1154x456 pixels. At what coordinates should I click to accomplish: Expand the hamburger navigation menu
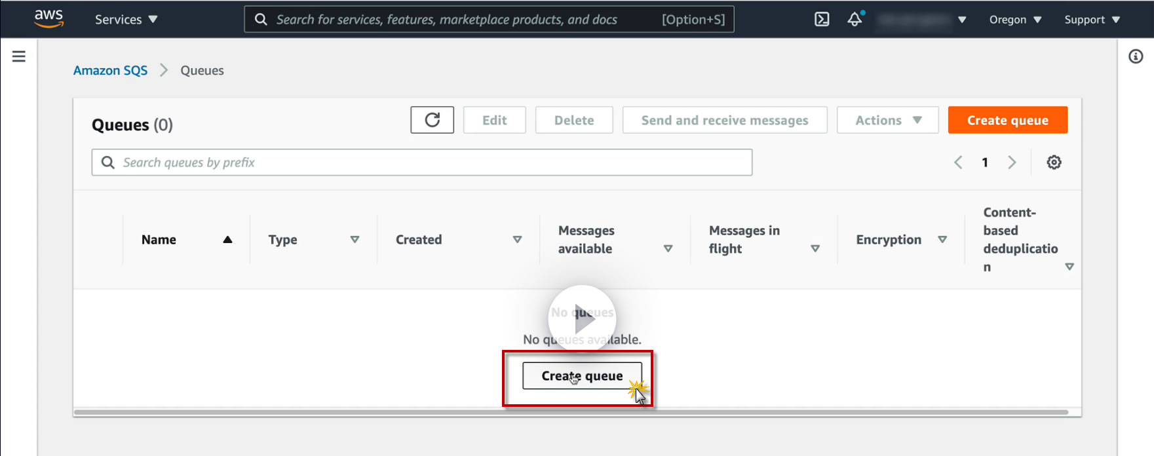19,56
